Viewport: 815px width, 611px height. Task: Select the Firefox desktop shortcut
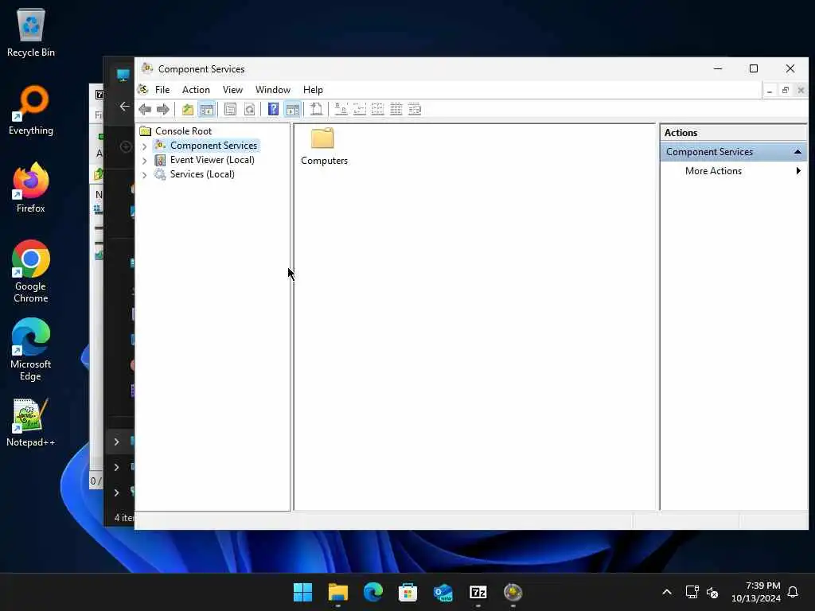coord(31,188)
